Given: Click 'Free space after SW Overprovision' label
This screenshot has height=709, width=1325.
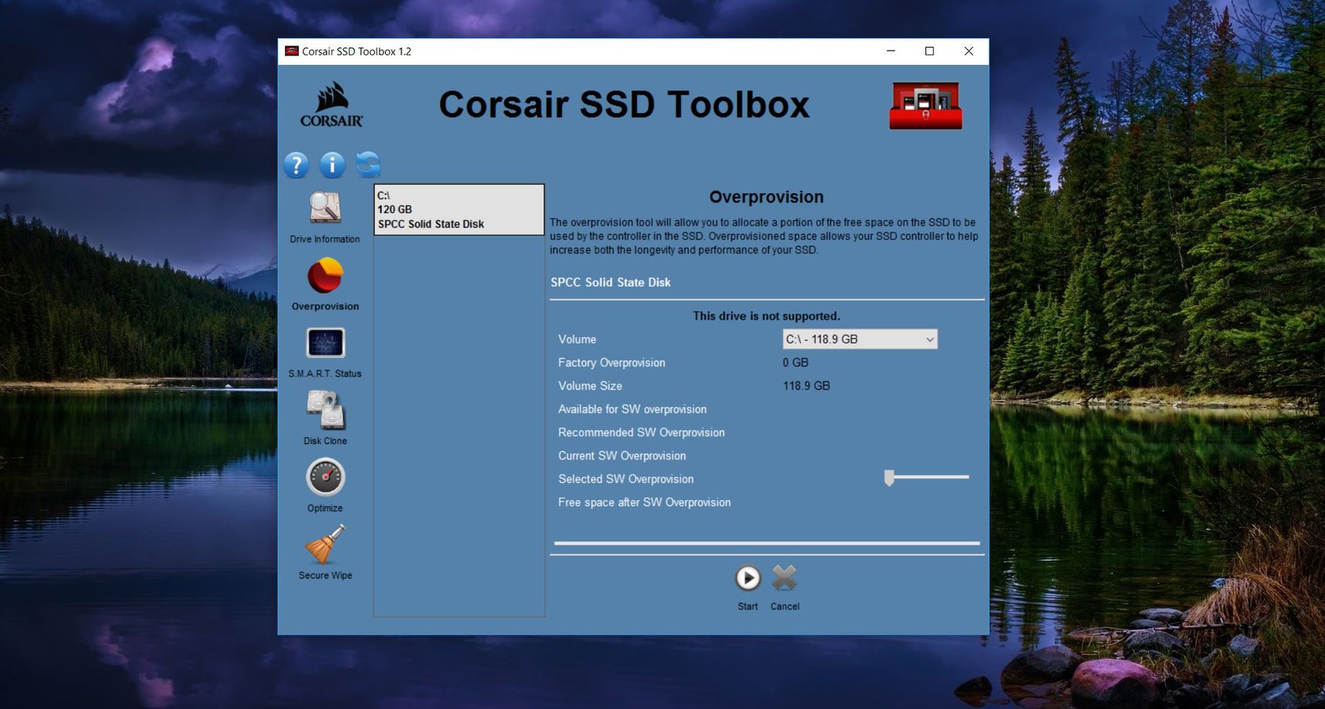Looking at the screenshot, I should coord(645,503).
